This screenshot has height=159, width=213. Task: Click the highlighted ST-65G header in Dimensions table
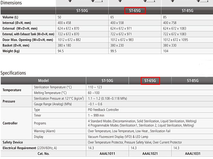[135, 11]
